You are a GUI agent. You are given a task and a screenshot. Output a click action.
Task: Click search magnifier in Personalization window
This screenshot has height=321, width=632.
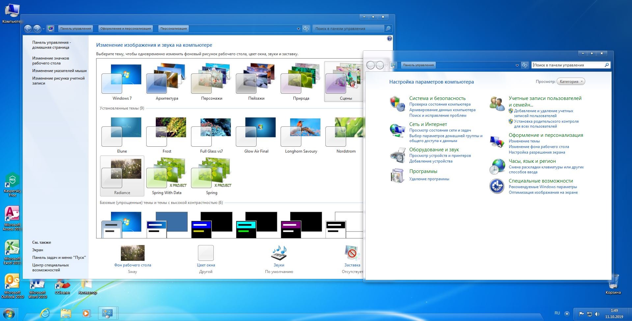[x=388, y=29]
